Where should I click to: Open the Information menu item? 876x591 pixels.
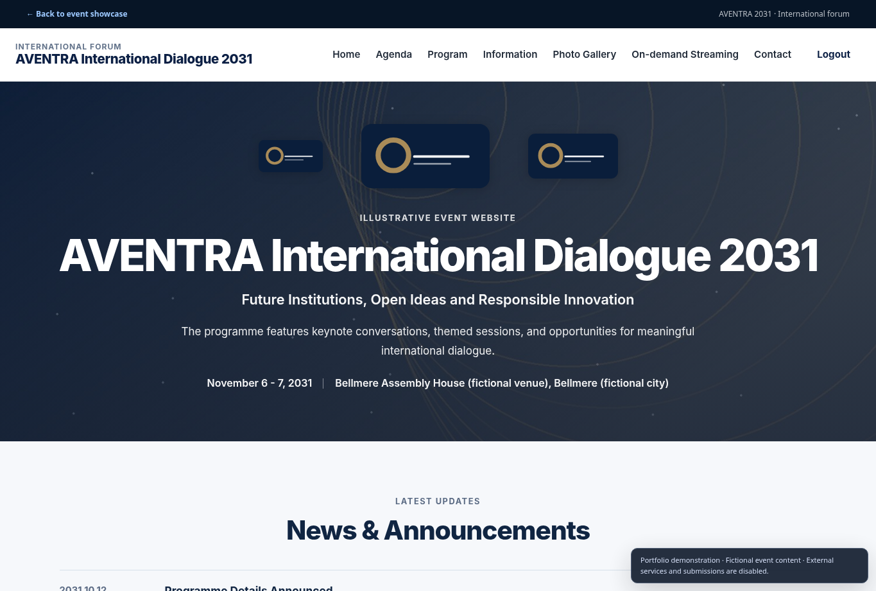(510, 55)
